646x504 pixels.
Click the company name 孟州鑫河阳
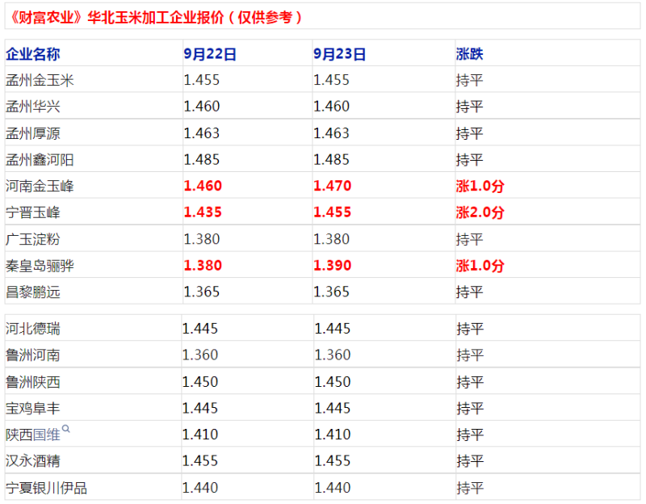tap(40, 159)
